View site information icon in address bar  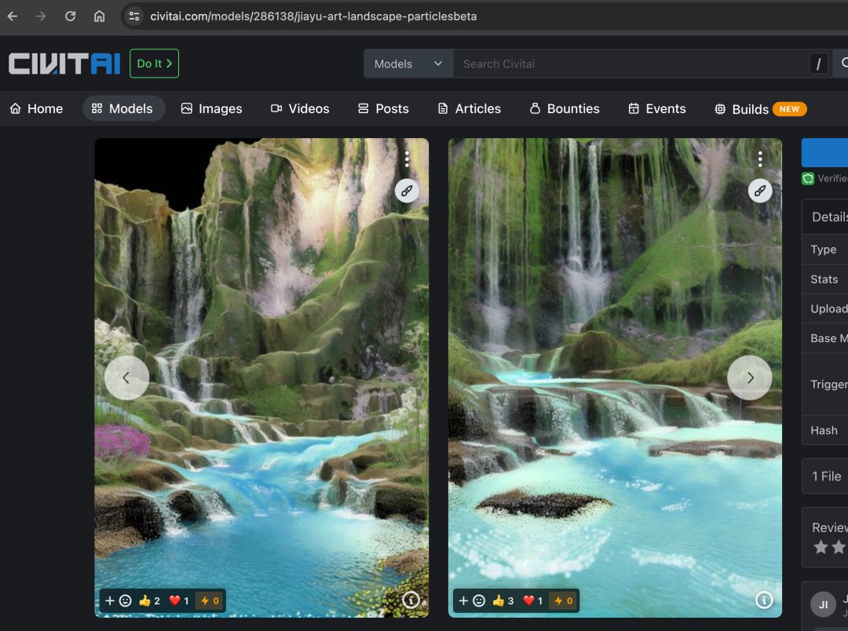click(134, 16)
